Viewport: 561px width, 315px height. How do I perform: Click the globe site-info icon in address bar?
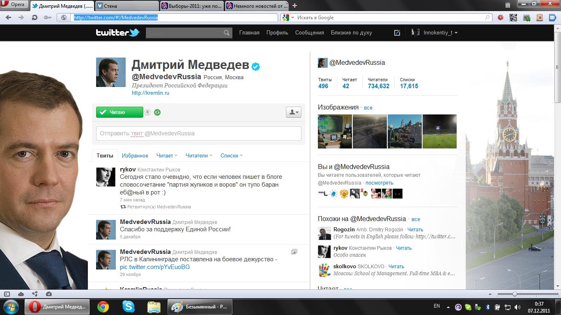(x=64, y=18)
